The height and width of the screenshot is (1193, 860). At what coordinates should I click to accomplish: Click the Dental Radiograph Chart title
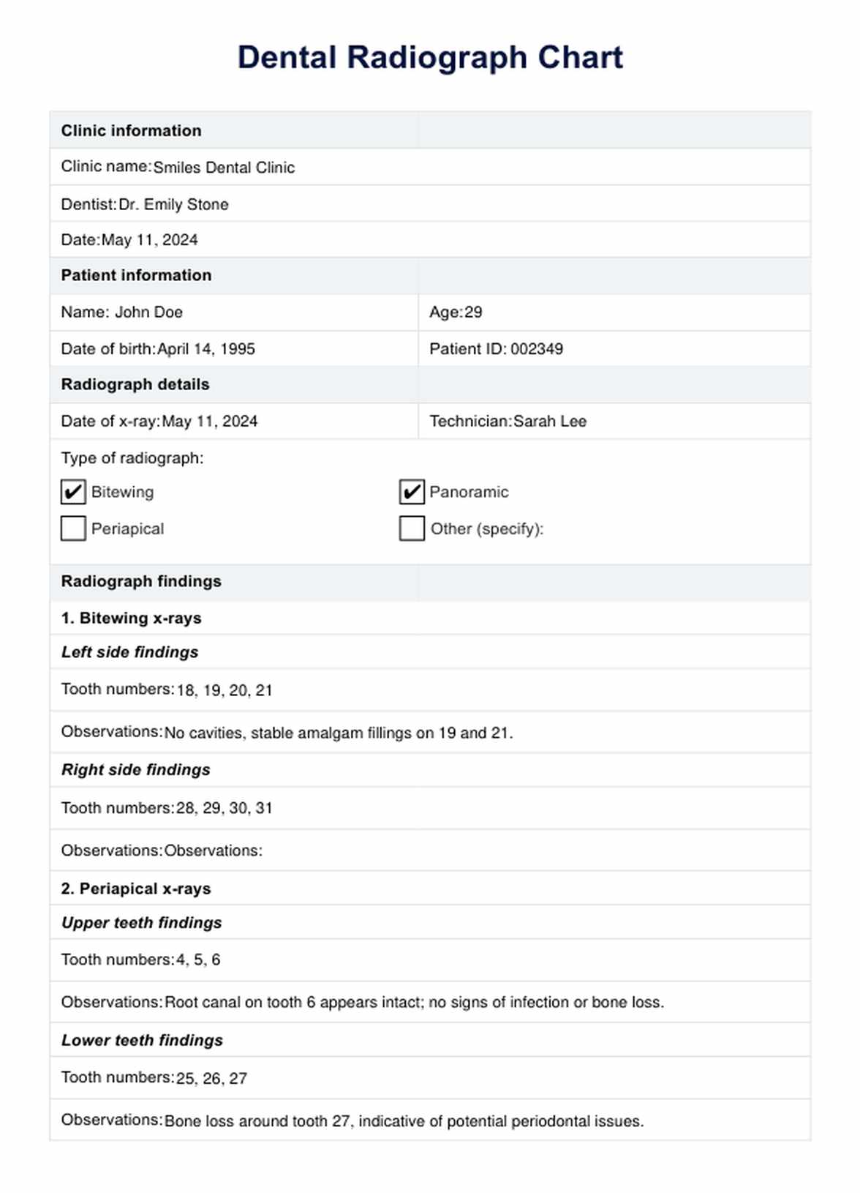point(430,57)
